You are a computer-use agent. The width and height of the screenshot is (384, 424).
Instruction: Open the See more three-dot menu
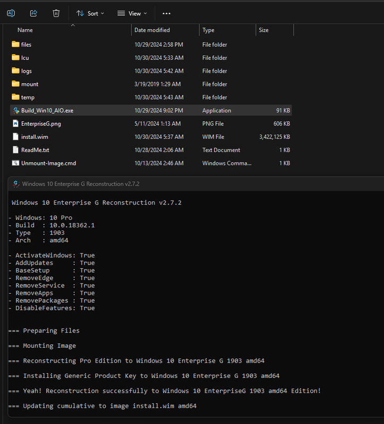[166, 14]
